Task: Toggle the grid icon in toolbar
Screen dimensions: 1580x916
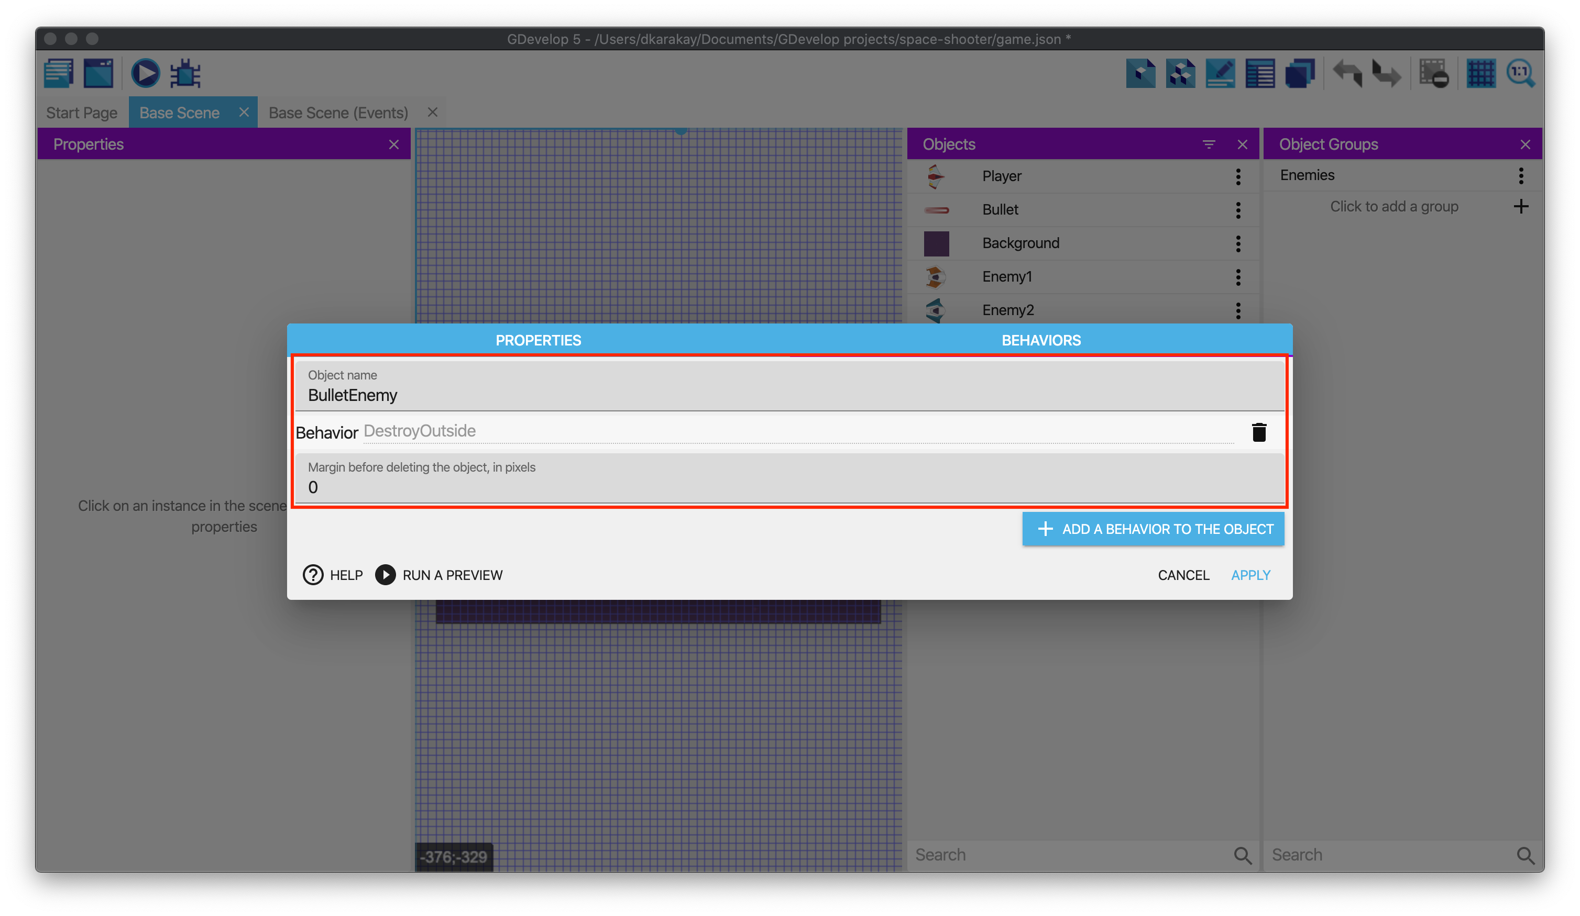Action: click(1481, 73)
